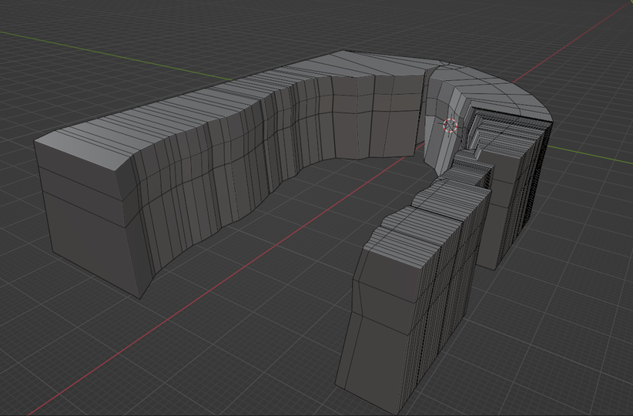Click the red-white 3D cursor crosshair
Viewport: 633px width, 416px height.
[450, 125]
